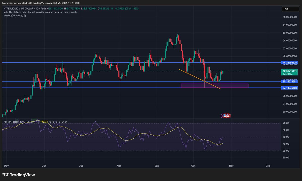Select the US flag emoji stickers on the chart

[x=226, y=116]
